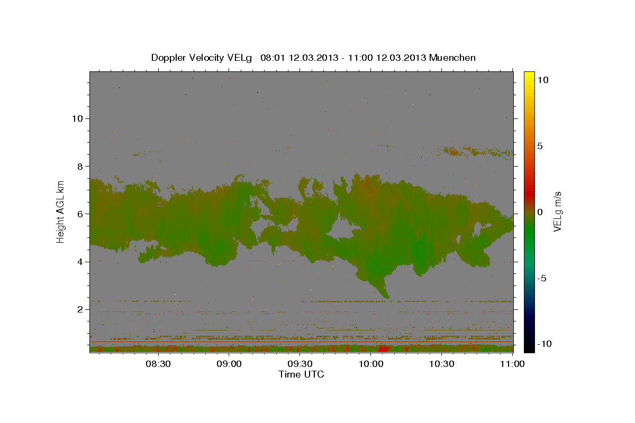Click the downward cloud streak tip near 10:07
This screenshot has height=423, width=635.
(x=387, y=295)
